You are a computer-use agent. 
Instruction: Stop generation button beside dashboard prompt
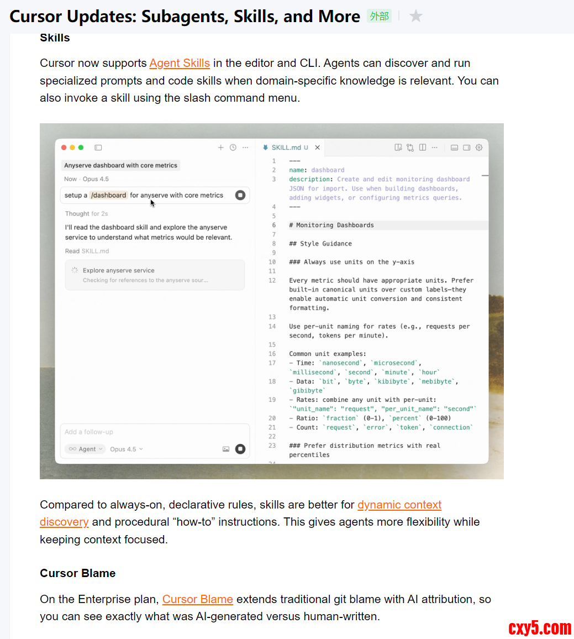tap(240, 195)
